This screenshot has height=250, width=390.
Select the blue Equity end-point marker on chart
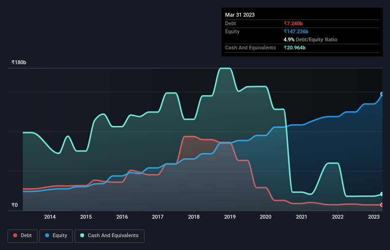coord(382,94)
